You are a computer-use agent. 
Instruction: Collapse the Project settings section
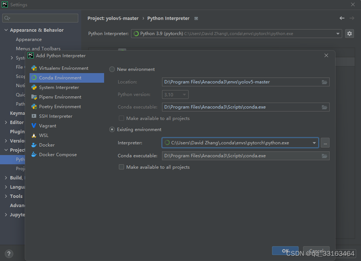point(6,150)
